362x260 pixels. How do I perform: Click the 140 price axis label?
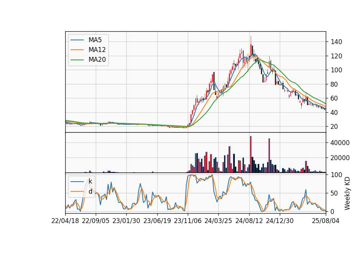tap(336, 42)
